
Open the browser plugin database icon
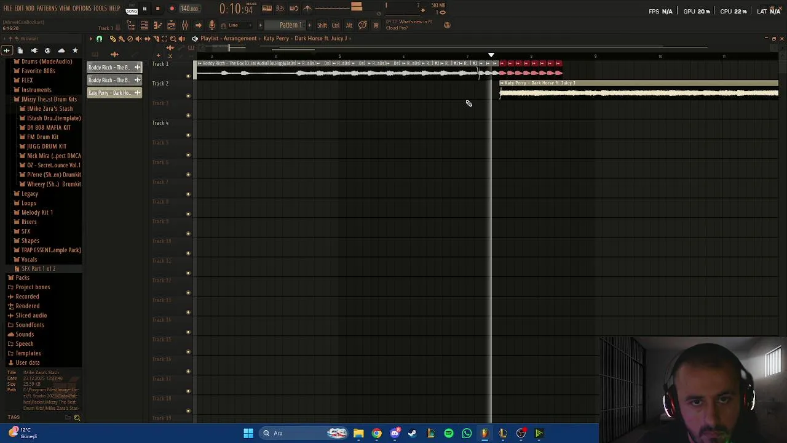[34, 50]
